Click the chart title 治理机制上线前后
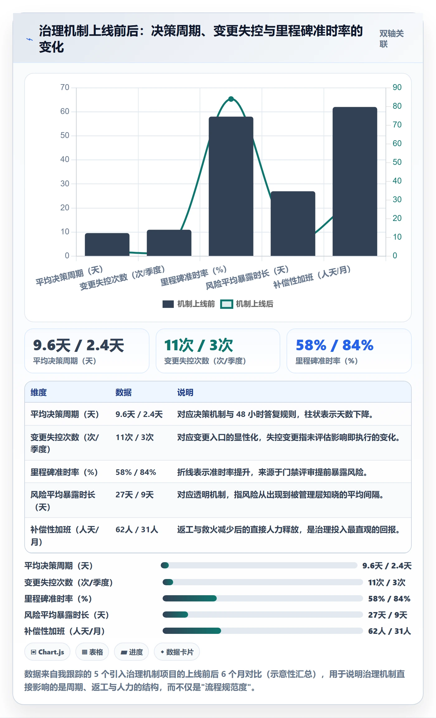436x718 pixels. 201,39
